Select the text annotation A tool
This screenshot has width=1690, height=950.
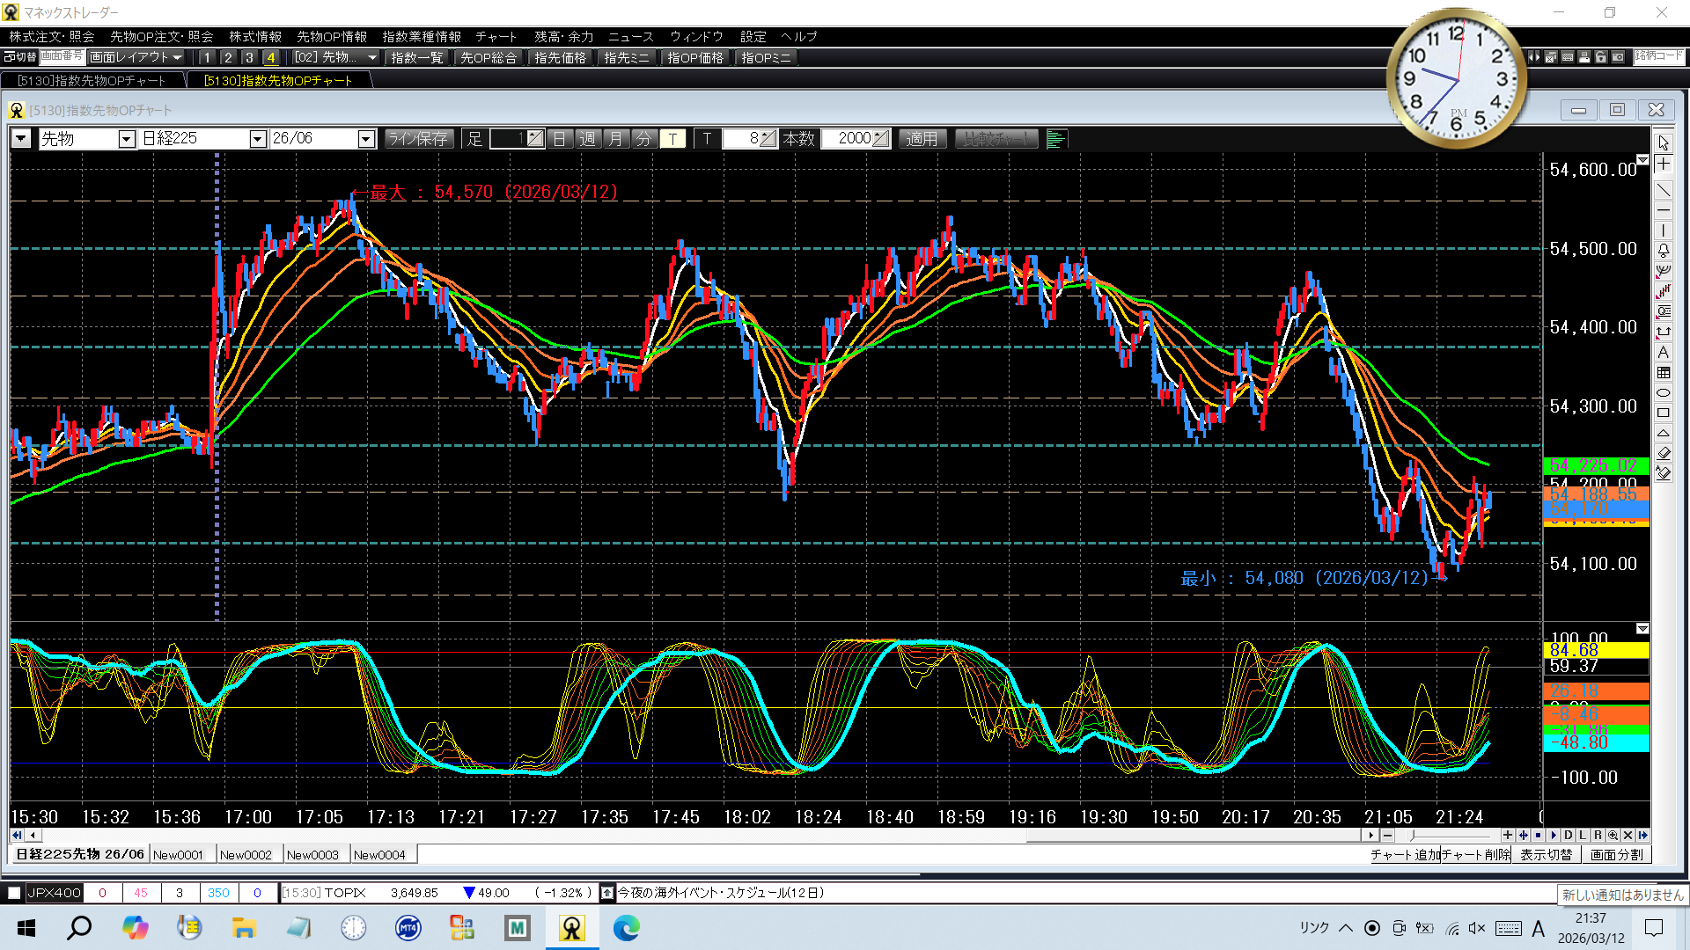click(1663, 352)
